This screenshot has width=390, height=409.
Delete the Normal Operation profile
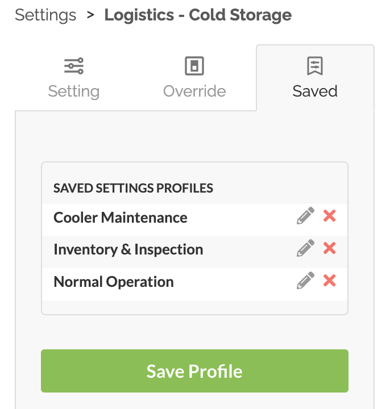329,281
